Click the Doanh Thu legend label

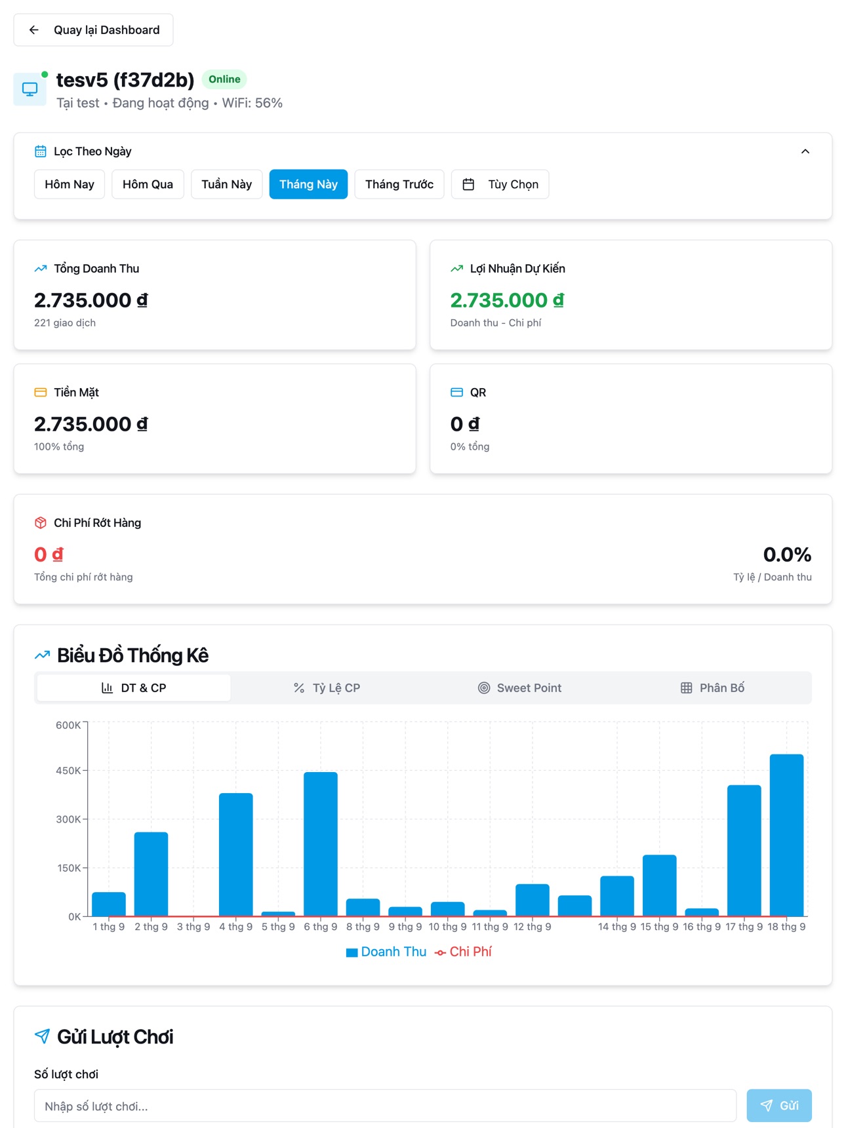pos(393,952)
